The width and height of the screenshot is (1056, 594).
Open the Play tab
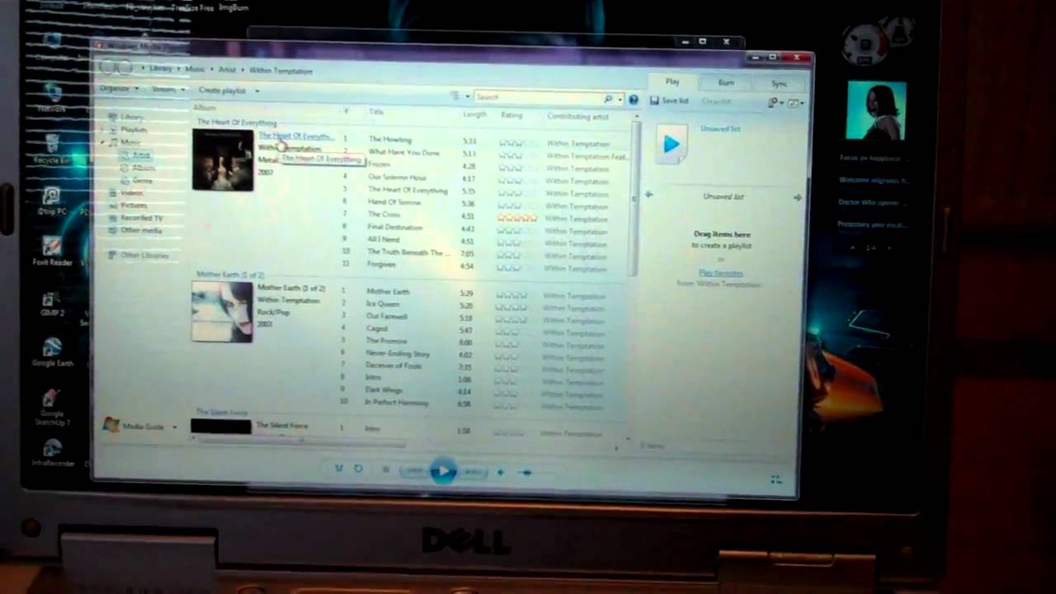[672, 82]
